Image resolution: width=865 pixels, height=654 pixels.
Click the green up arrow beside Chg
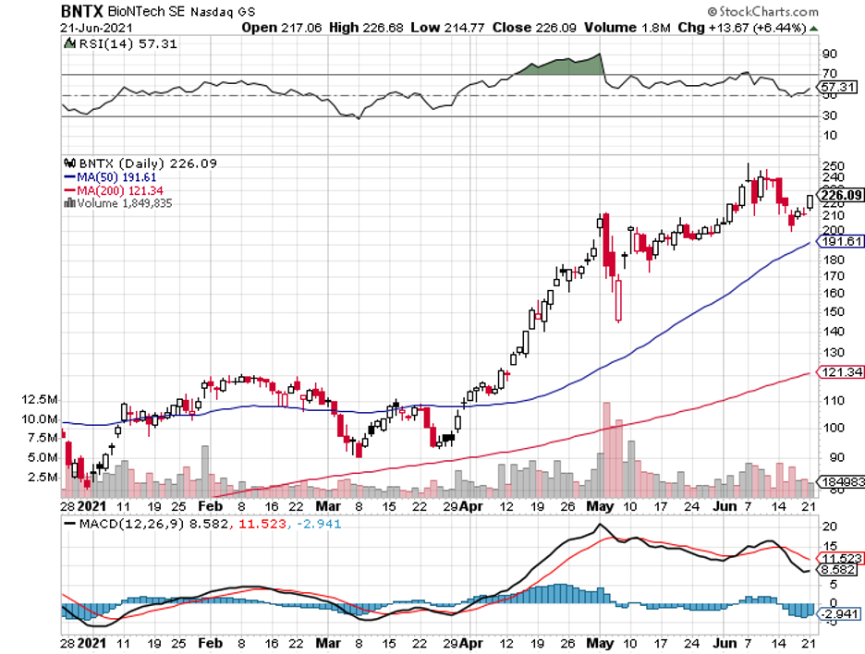click(813, 28)
